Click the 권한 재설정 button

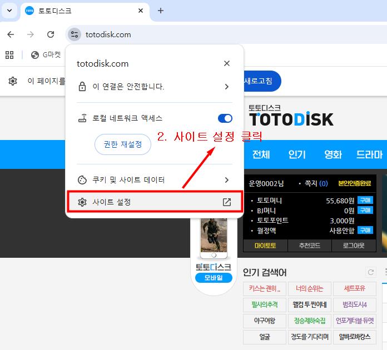pos(123,144)
